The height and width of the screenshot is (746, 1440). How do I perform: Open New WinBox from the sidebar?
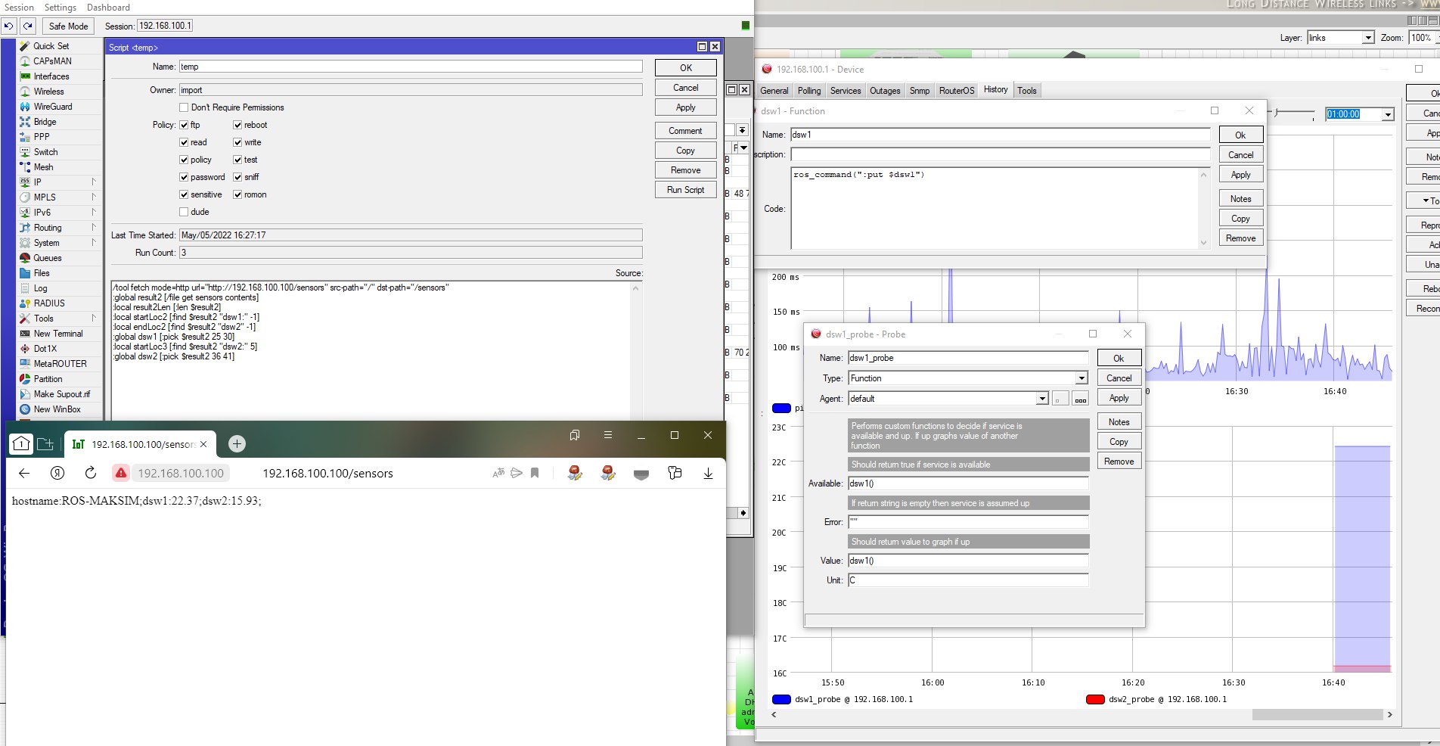[x=57, y=409]
